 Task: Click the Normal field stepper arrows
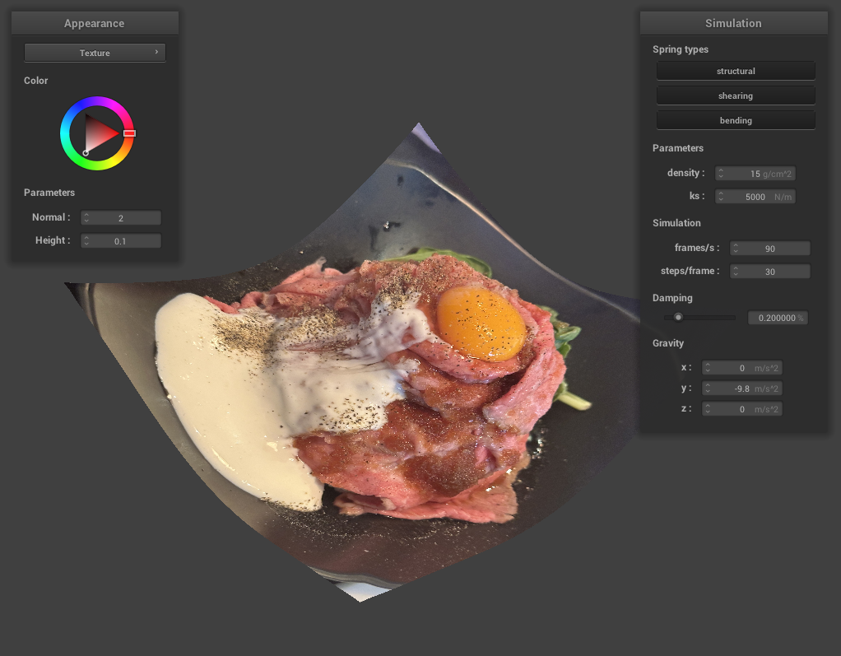tap(86, 218)
